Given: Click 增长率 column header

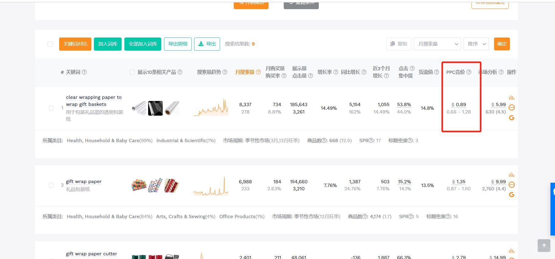Looking at the screenshot, I should pos(325,72).
